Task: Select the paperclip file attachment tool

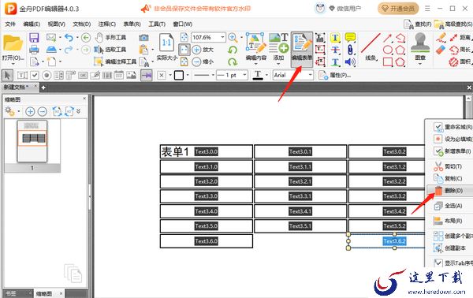Action: pyautogui.click(x=350, y=50)
